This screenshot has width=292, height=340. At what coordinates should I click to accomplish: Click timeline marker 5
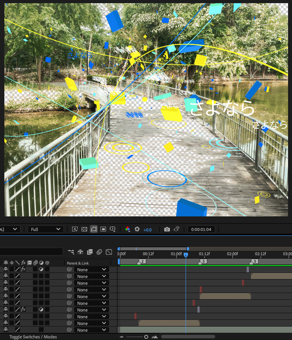coord(203,261)
